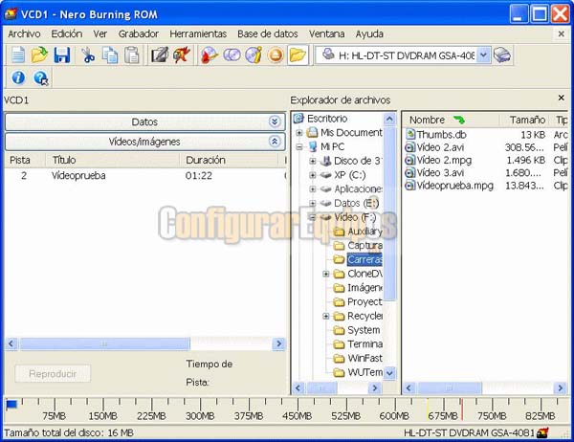Click blue fill marker on capacity bar

[11, 405]
